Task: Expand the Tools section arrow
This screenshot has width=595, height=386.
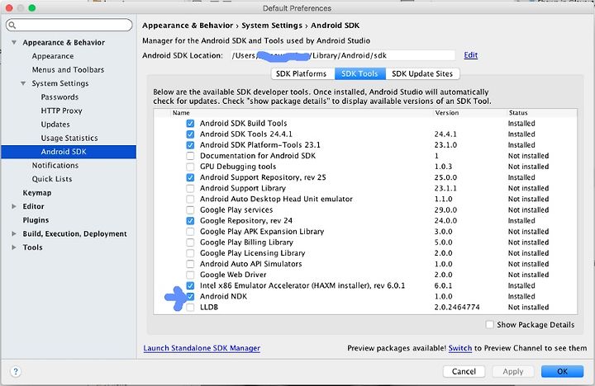Action: (x=14, y=247)
